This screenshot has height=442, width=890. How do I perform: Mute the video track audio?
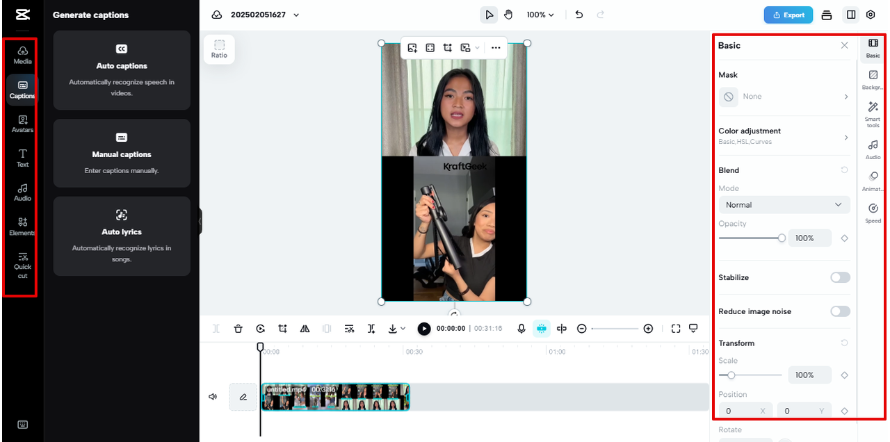pos(213,397)
